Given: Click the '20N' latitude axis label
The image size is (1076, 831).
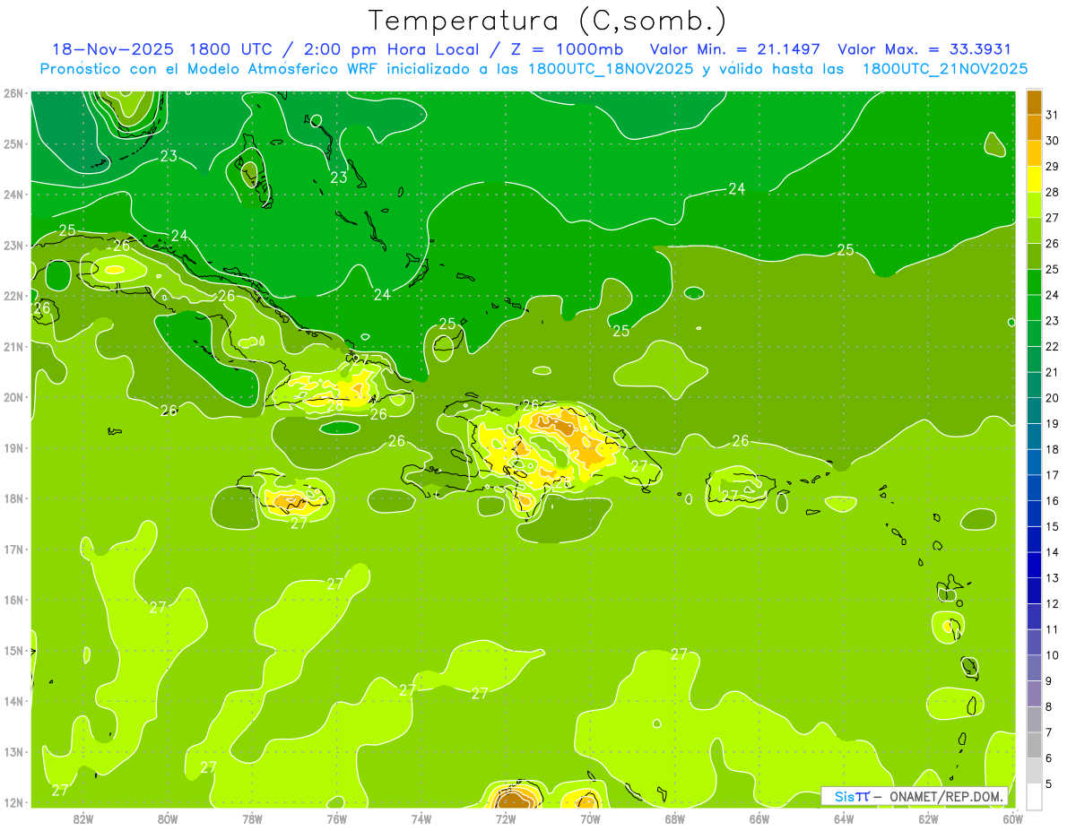Looking at the screenshot, I should click(x=13, y=397).
